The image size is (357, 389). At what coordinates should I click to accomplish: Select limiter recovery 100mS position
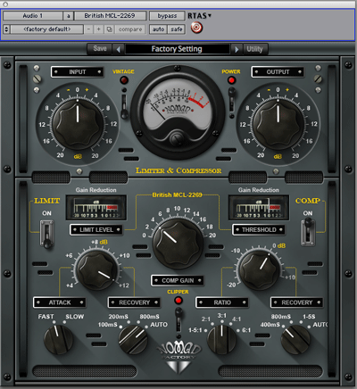pyautogui.click(x=108, y=325)
